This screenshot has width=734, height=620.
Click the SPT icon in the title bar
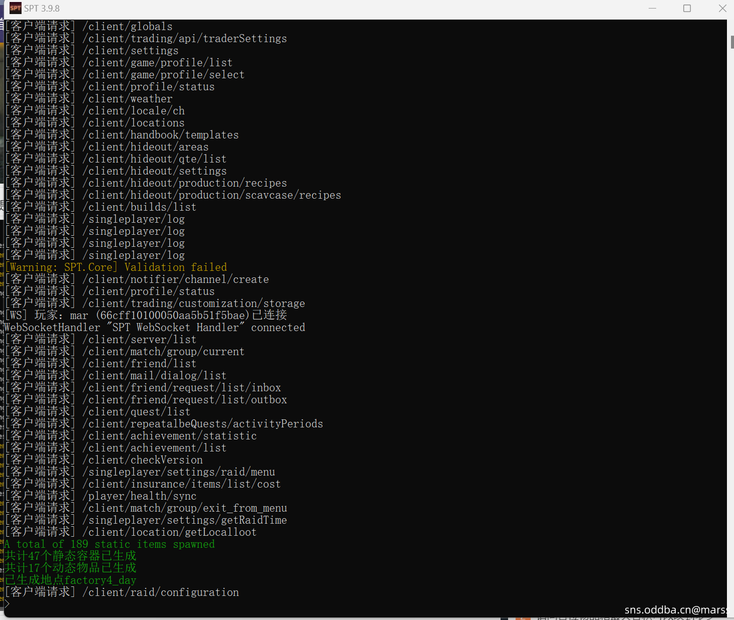(x=16, y=8)
